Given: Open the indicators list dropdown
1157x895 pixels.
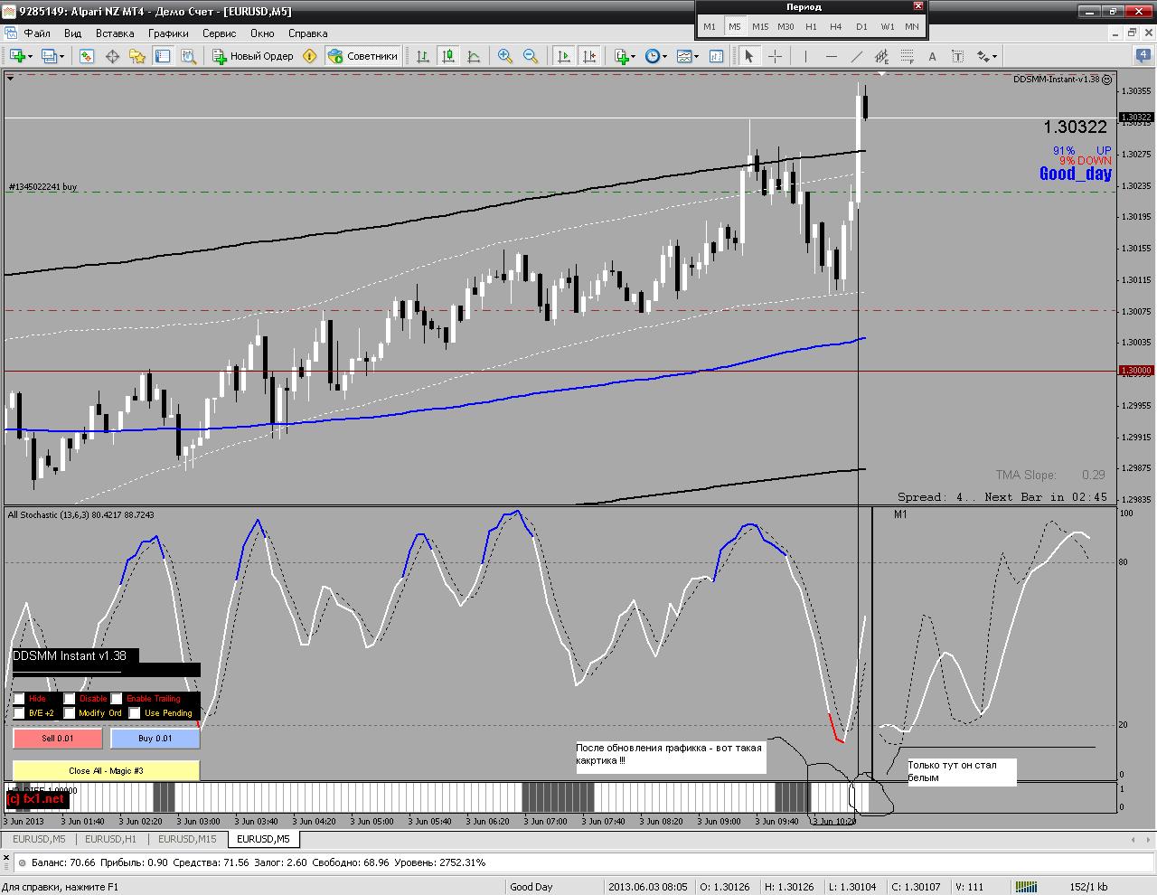Looking at the screenshot, I should (x=626, y=56).
